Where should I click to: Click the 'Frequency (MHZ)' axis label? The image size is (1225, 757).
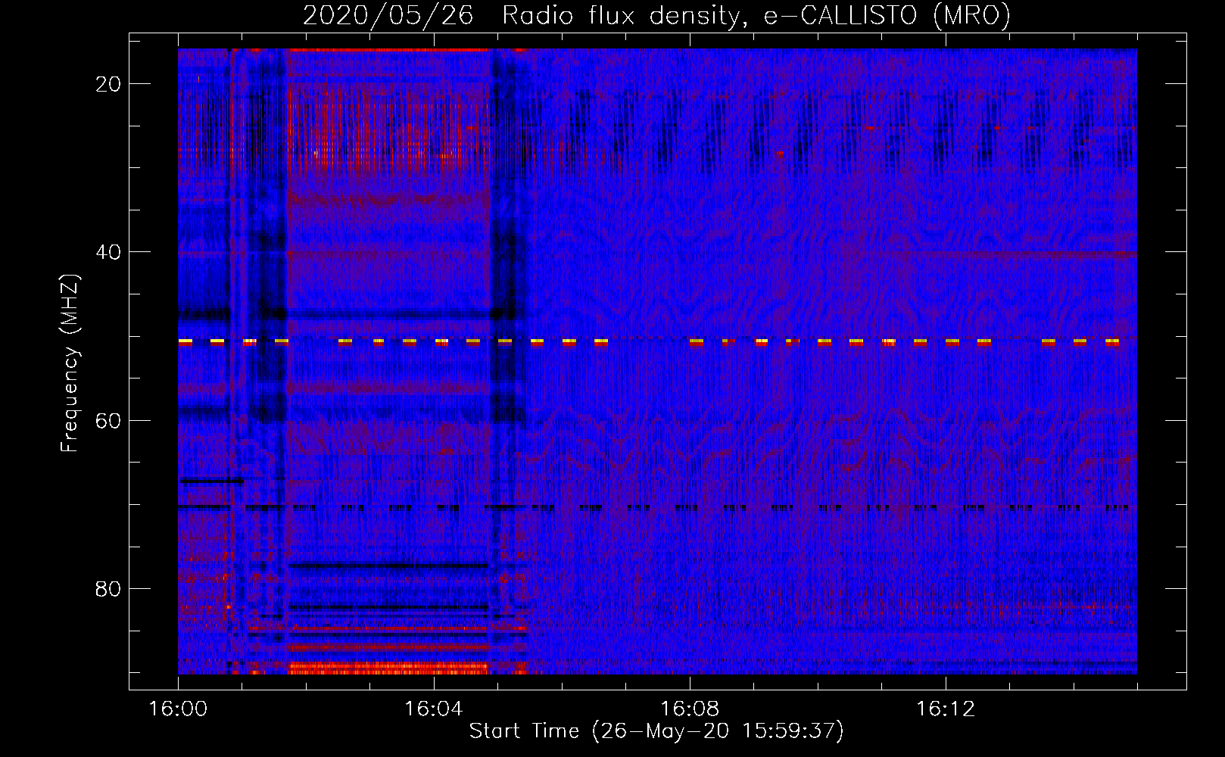(70, 363)
